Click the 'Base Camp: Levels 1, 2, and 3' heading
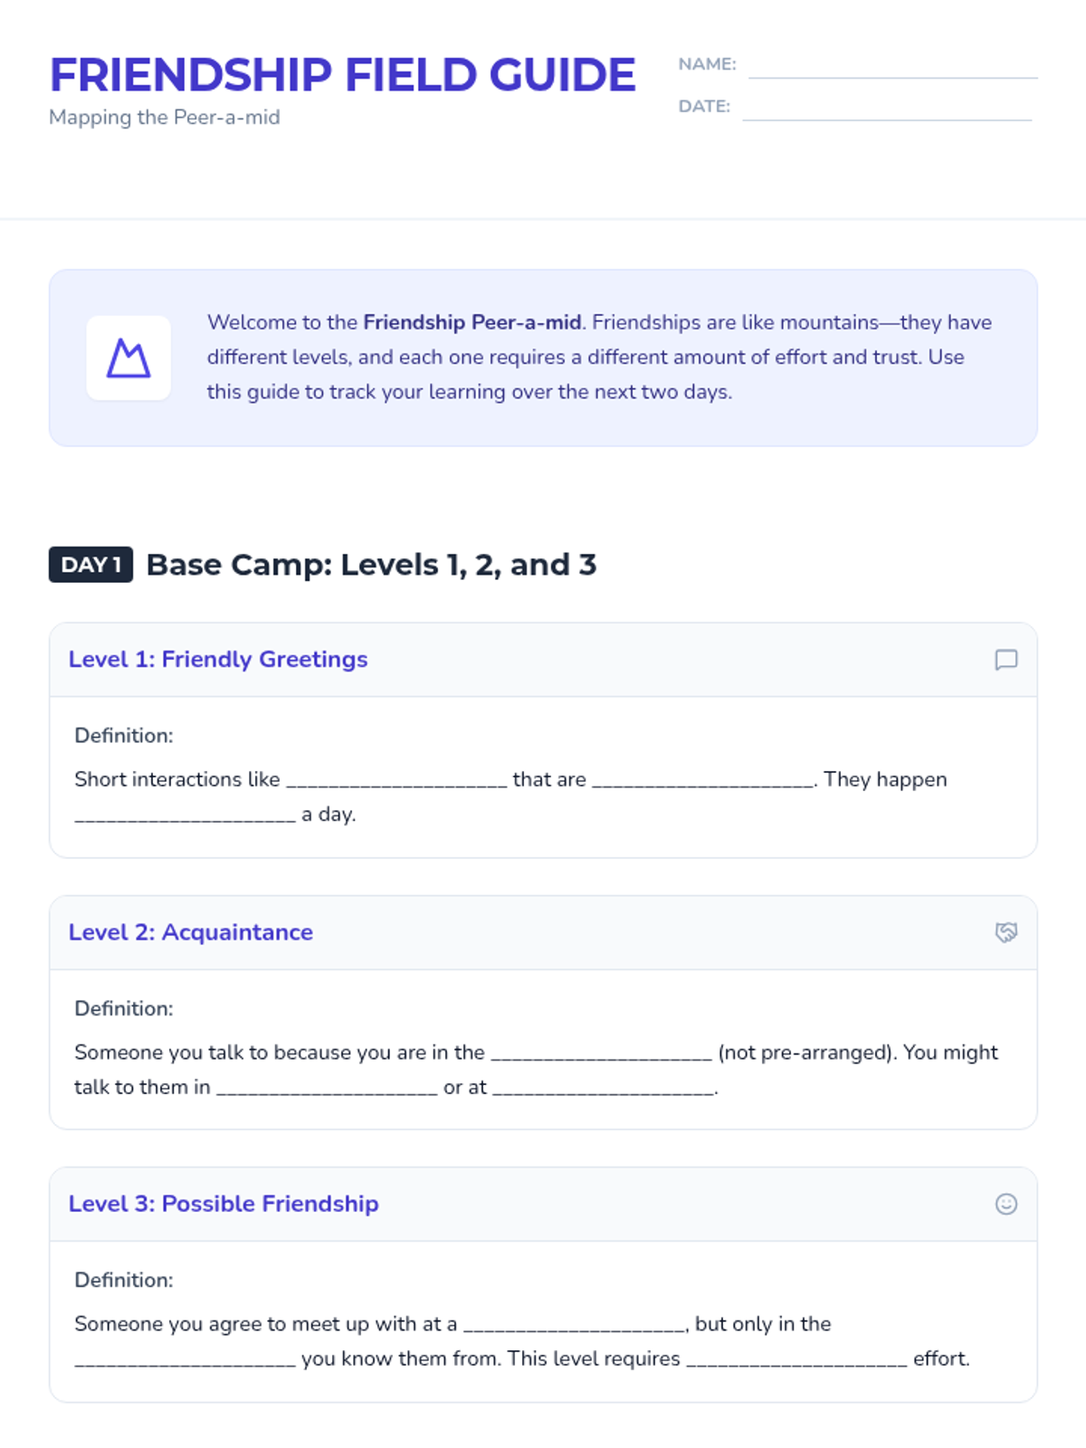 371,565
